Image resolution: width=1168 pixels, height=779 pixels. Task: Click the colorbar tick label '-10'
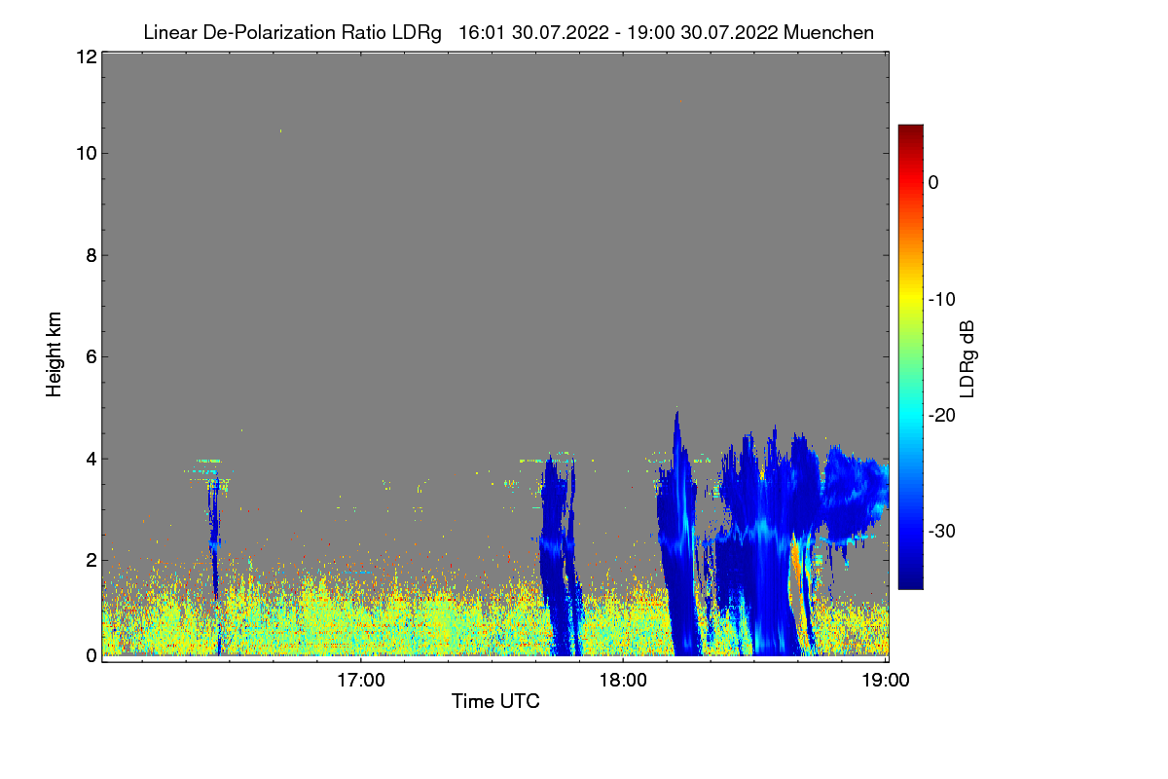(941, 299)
